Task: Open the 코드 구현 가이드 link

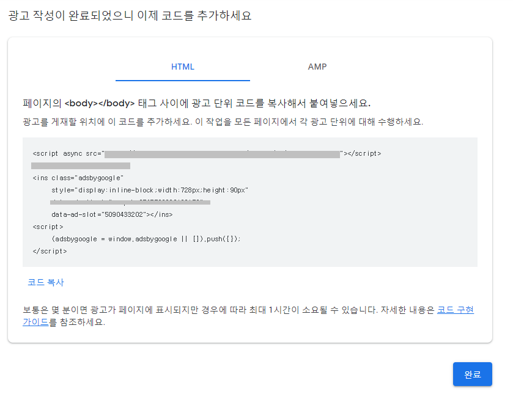Action: (x=456, y=310)
